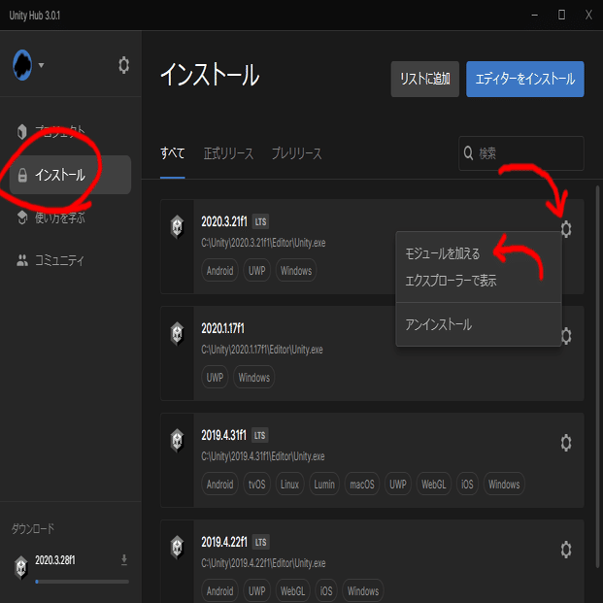
Task: Choose エクスプローラーで表示 from context menu
Action: [x=479, y=281]
